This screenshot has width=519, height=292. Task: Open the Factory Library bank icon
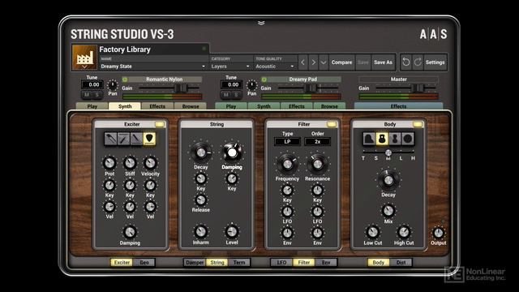click(x=84, y=58)
